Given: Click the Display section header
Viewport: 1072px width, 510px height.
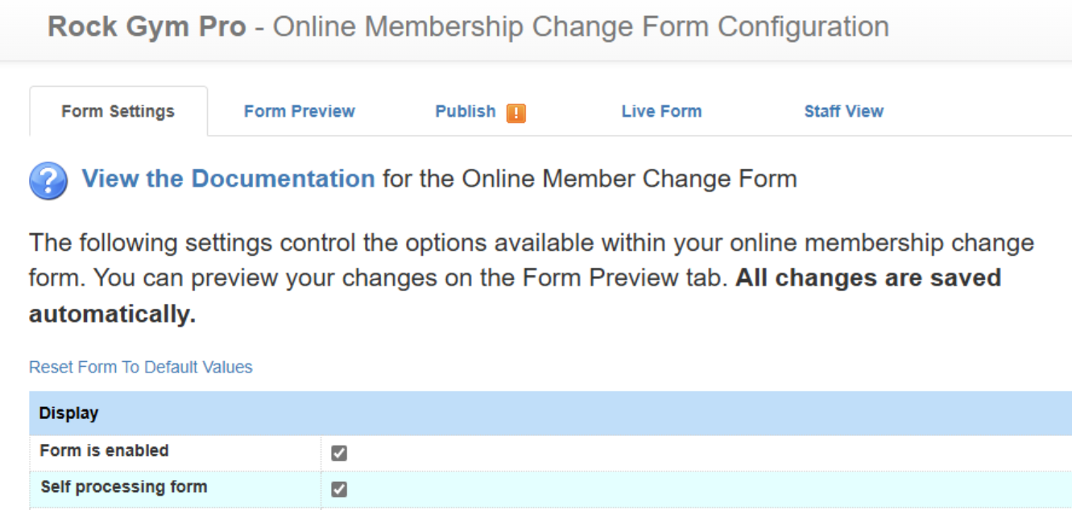Looking at the screenshot, I should point(551,413).
